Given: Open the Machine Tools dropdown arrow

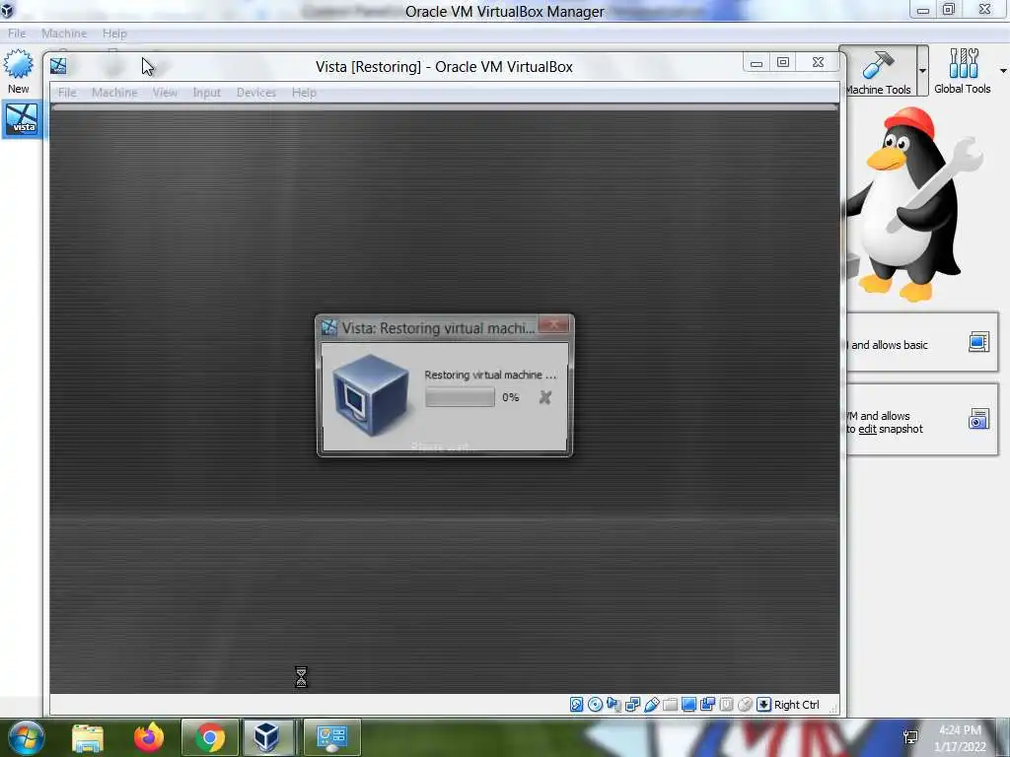Looking at the screenshot, I should pos(922,71).
